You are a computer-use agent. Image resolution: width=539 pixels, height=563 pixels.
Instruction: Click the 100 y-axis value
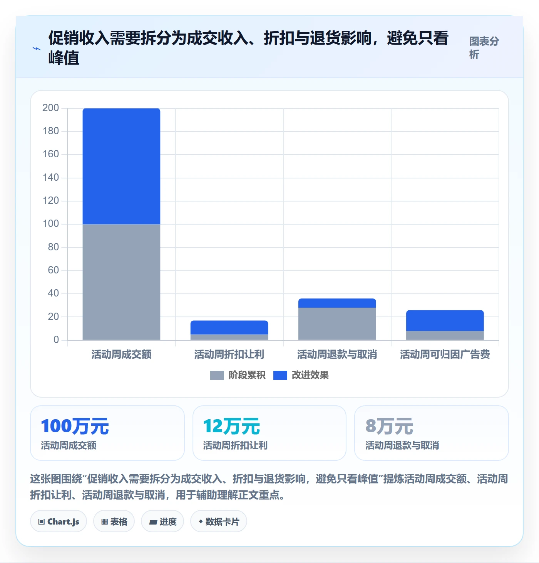pyautogui.click(x=51, y=224)
